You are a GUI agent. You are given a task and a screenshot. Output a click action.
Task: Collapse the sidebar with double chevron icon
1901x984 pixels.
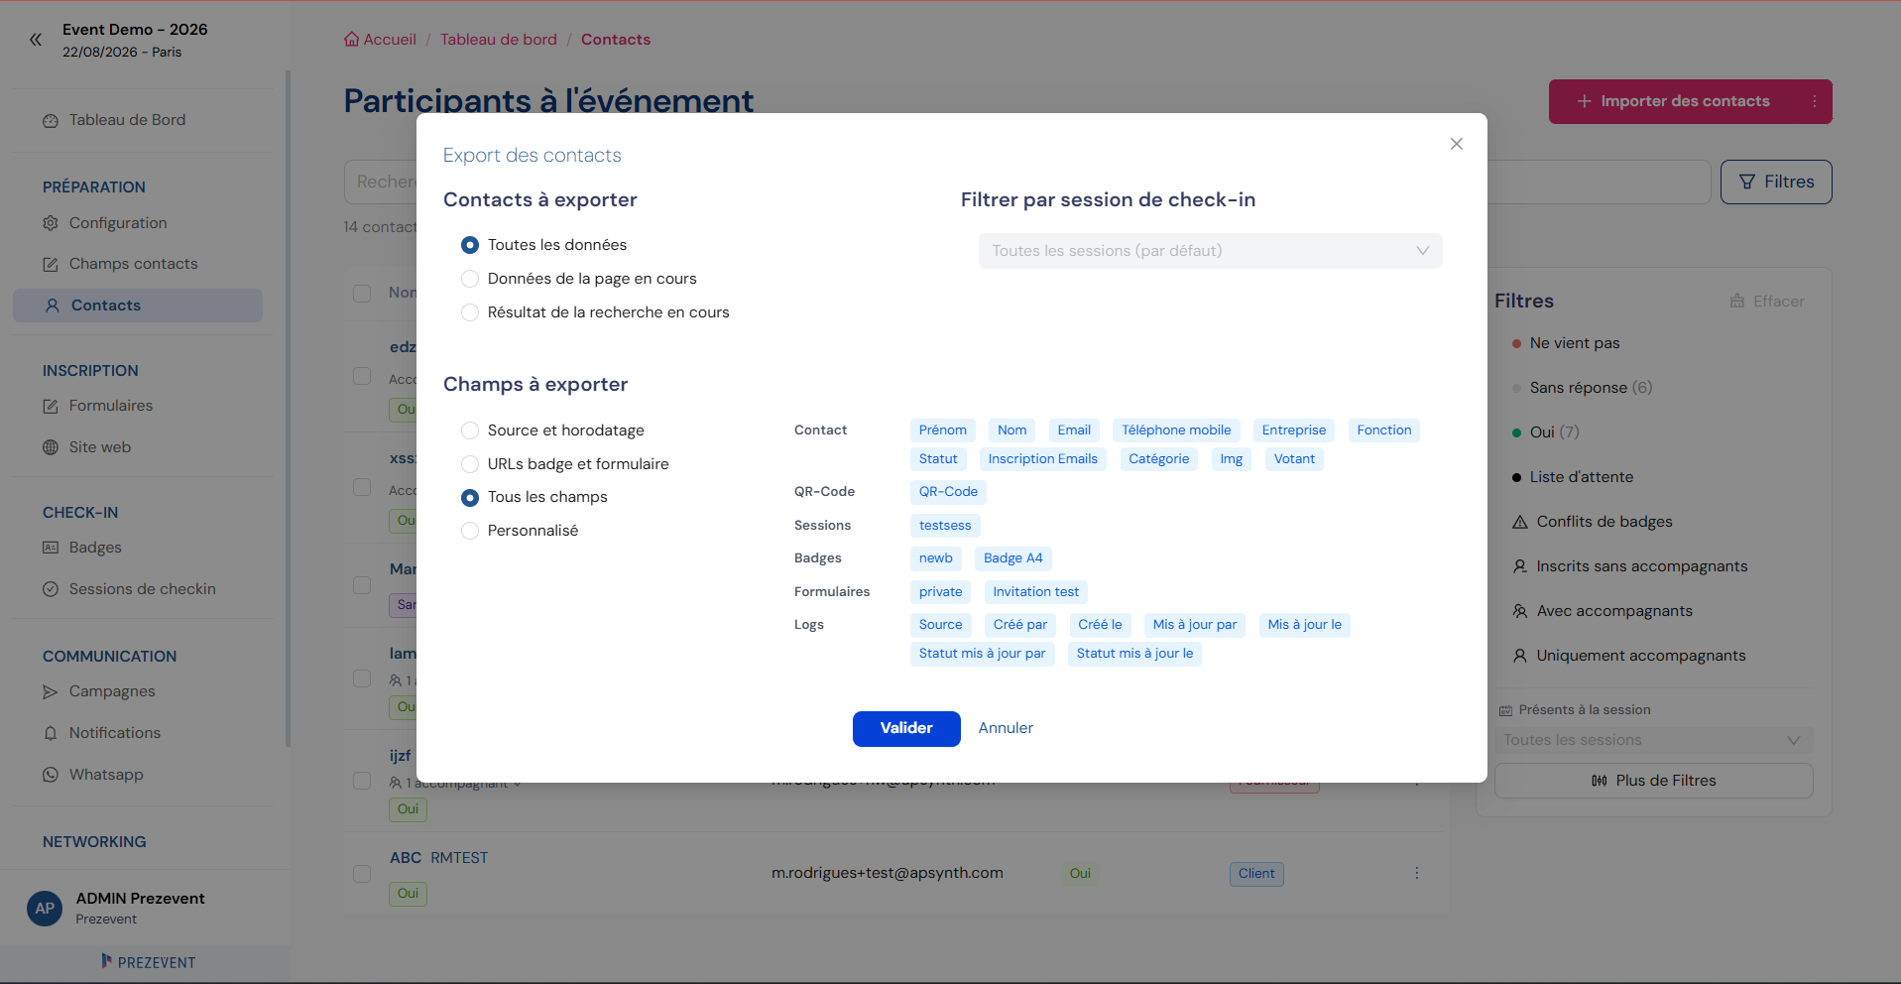[36, 40]
